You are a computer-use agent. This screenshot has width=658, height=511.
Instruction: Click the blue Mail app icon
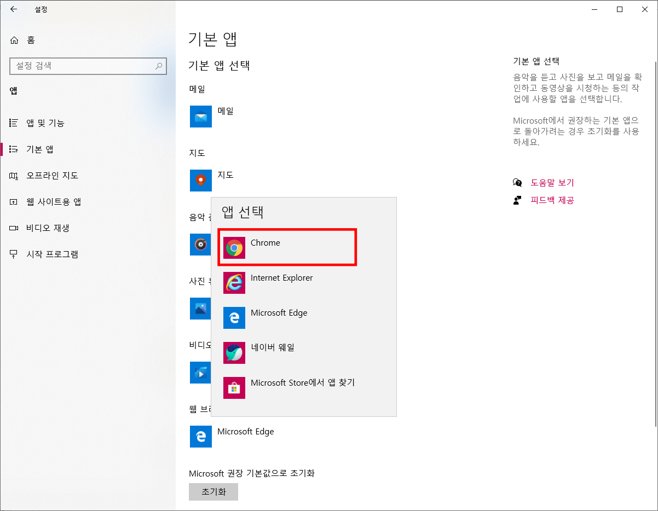click(x=201, y=117)
